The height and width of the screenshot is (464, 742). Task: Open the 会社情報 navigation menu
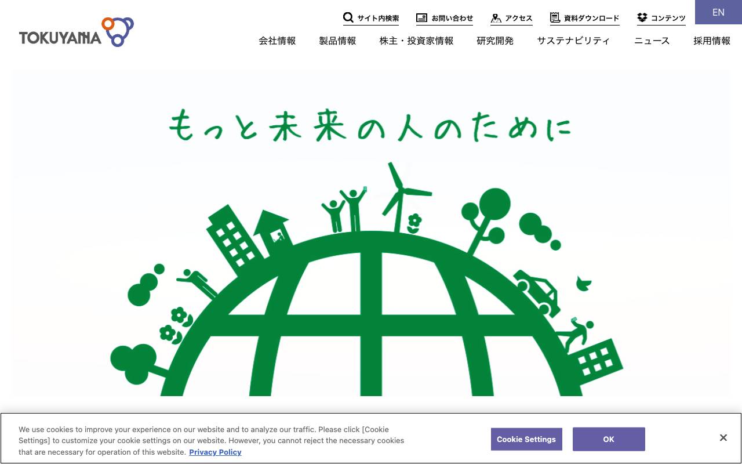(x=277, y=41)
